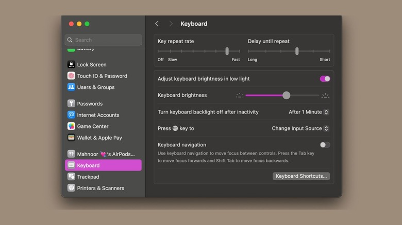Click the Lock Screen sidebar icon
This screenshot has height=225, width=402.
(71, 65)
